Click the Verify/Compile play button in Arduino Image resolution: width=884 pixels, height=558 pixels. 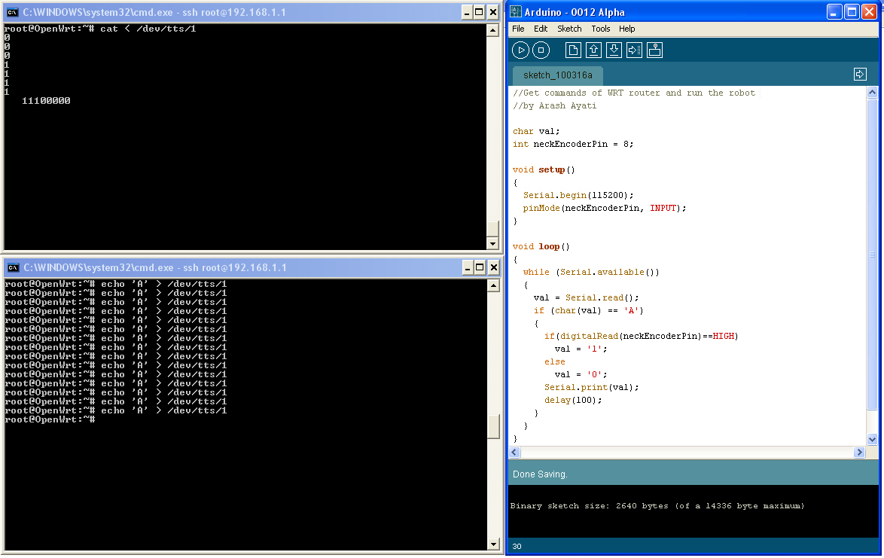pos(520,50)
